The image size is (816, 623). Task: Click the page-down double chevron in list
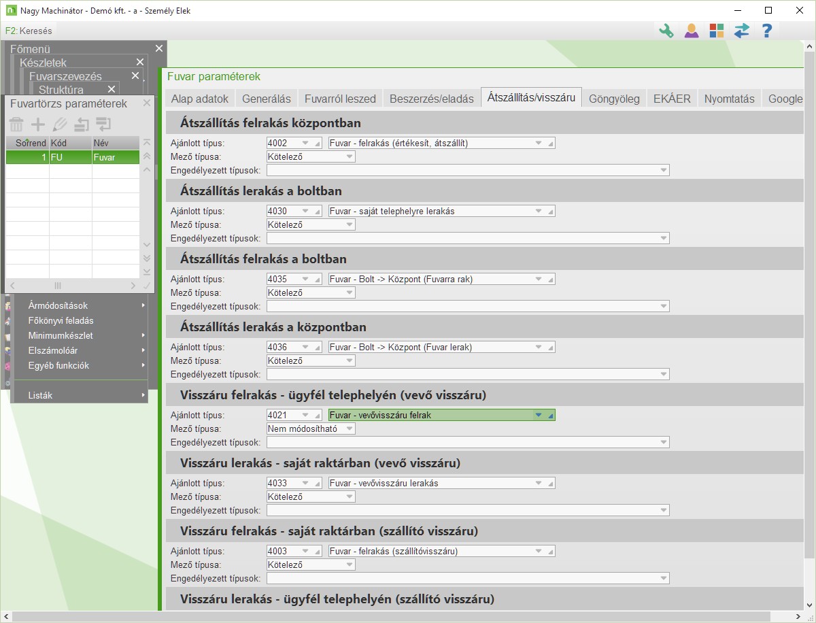(147, 258)
